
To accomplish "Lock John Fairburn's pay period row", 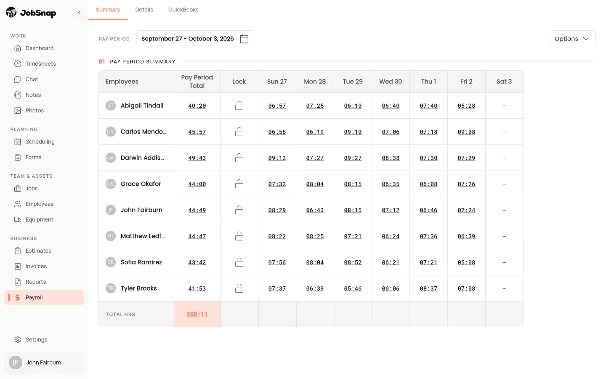I will click(x=239, y=210).
